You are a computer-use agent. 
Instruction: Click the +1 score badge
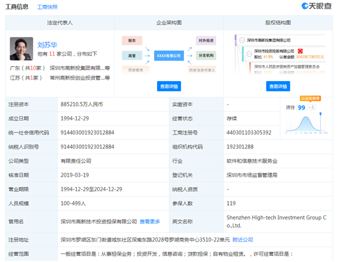[311, 107]
